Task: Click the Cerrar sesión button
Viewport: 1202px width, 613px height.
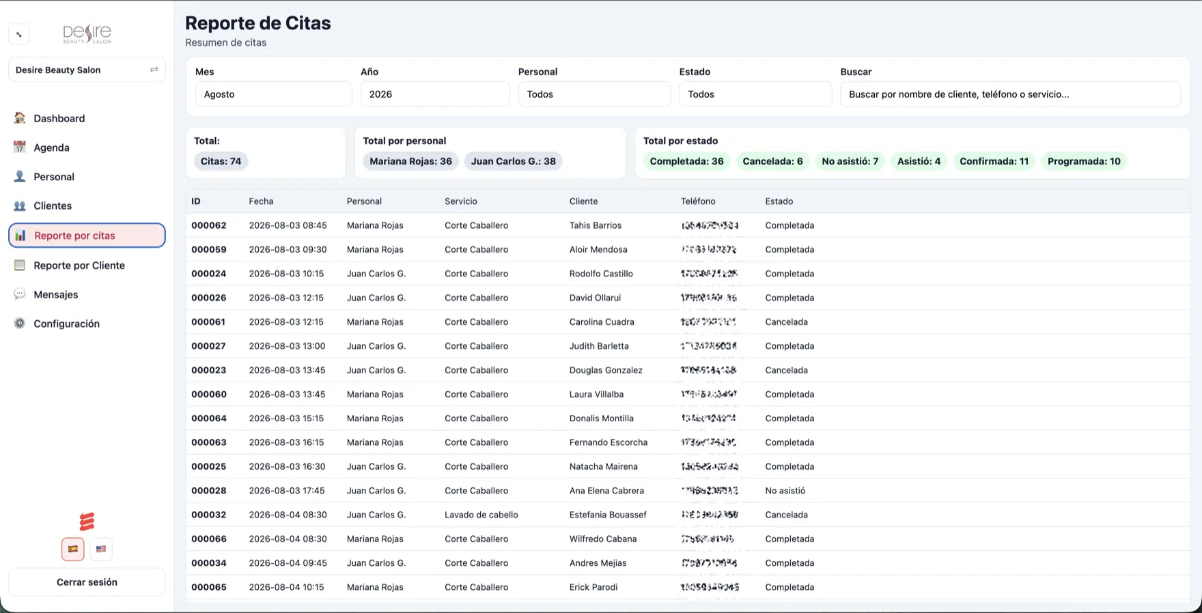Action: (87, 582)
